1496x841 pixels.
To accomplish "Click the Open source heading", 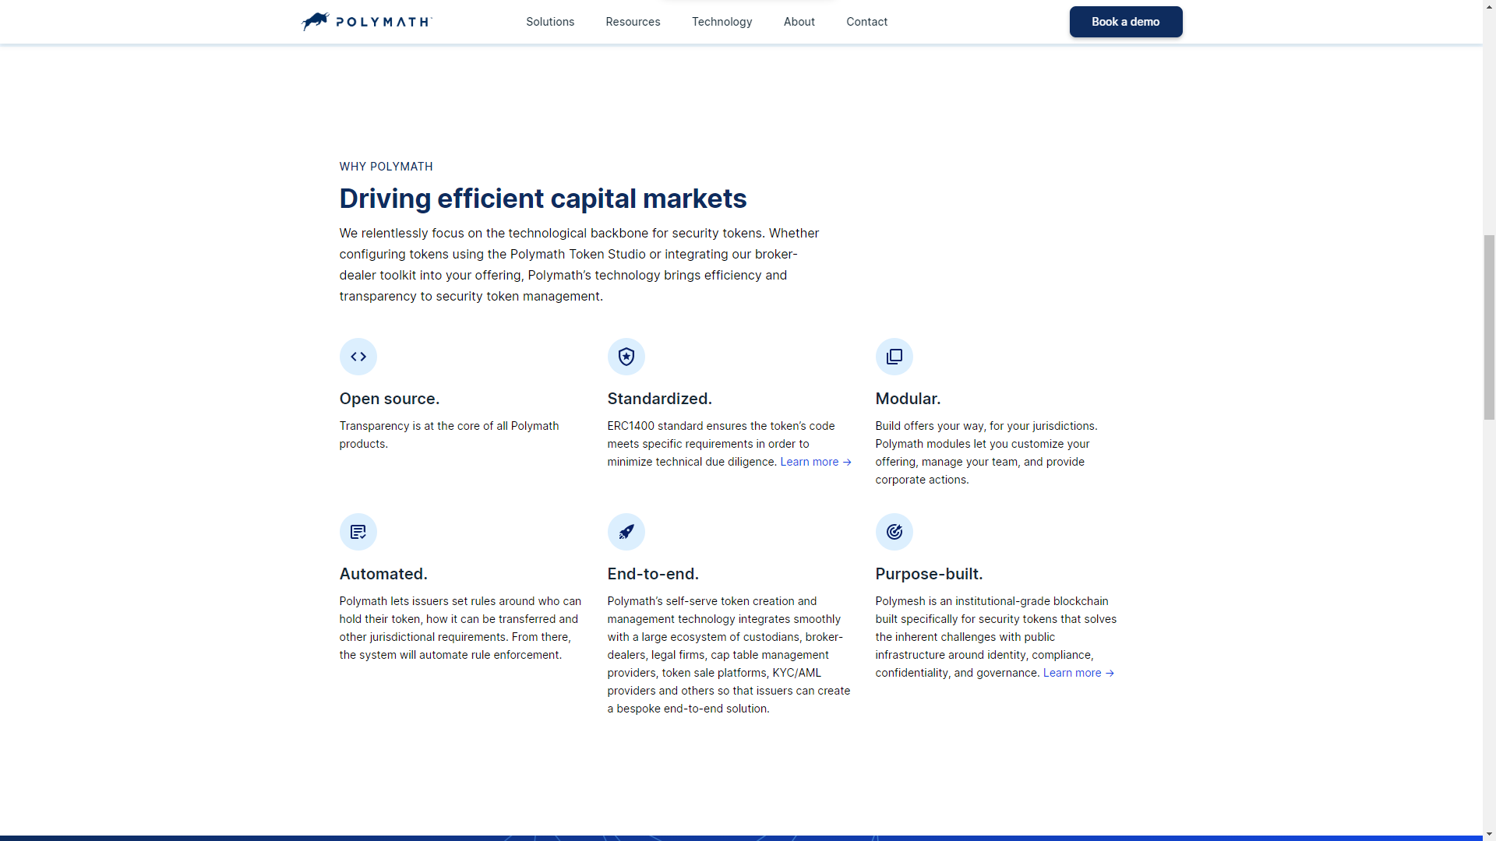I will [390, 399].
